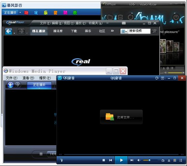The width and height of the screenshot is (187, 166).
Task: Go back in RealPlayer
Action: [x=9, y=31]
